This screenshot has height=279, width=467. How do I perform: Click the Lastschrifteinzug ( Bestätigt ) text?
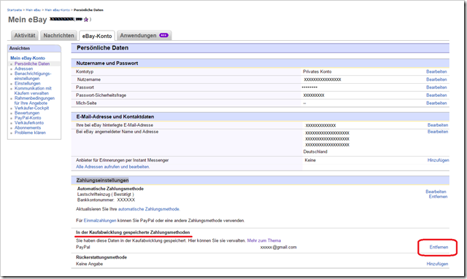click(105, 194)
